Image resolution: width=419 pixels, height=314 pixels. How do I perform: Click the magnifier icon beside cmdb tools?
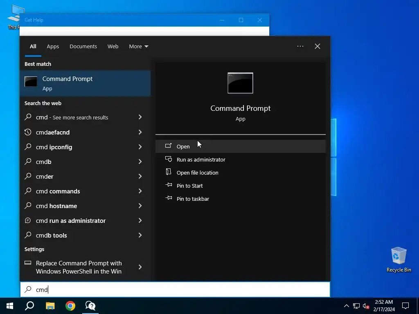[x=28, y=235]
